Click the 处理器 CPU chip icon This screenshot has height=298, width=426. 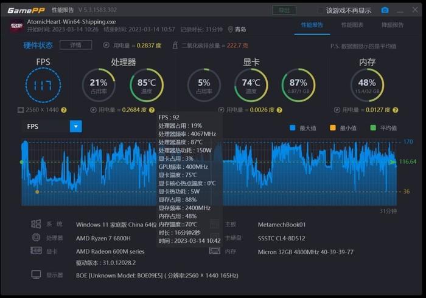(x=36, y=237)
